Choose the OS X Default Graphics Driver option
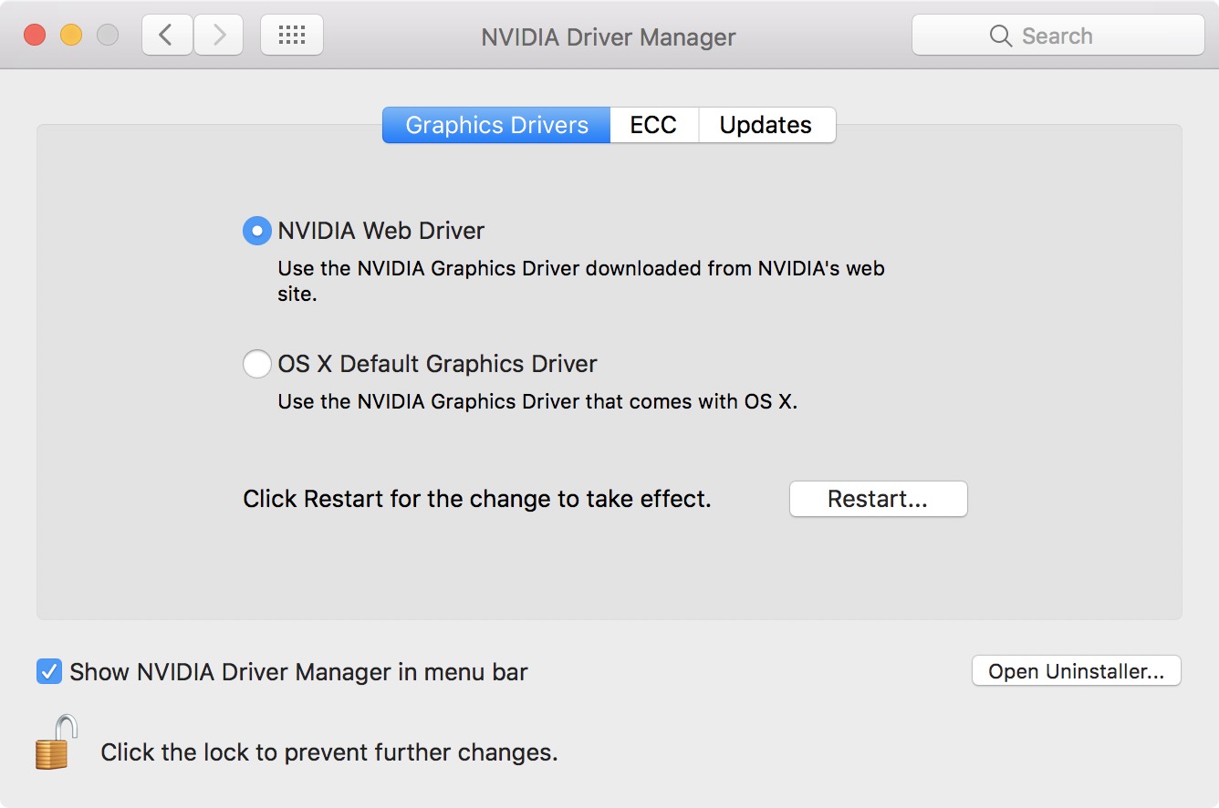This screenshot has height=808, width=1219. pyautogui.click(x=256, y=364)
